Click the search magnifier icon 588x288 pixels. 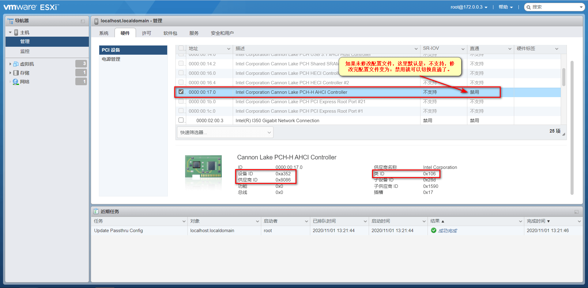tap(529, 7)
